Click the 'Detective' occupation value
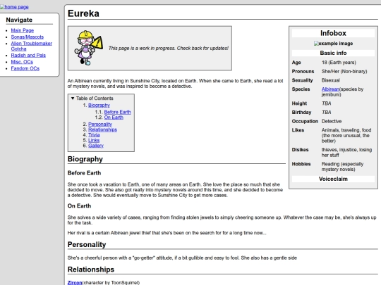 [332, 121]
